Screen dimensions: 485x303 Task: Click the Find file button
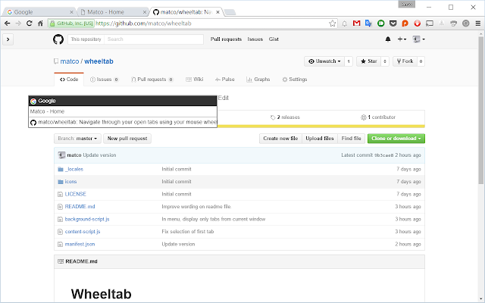pos(351,139)
